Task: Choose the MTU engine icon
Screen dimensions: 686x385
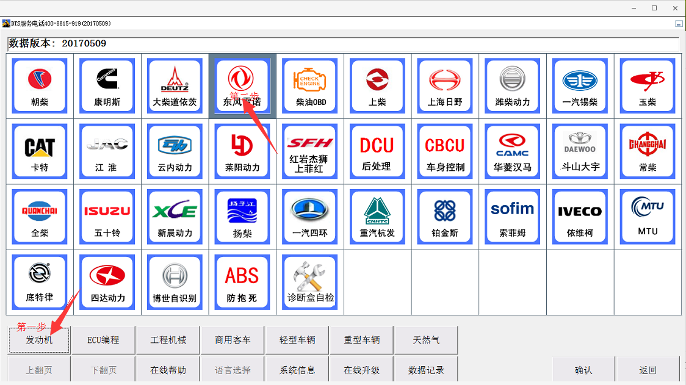Action: click(x=648, y=217)
